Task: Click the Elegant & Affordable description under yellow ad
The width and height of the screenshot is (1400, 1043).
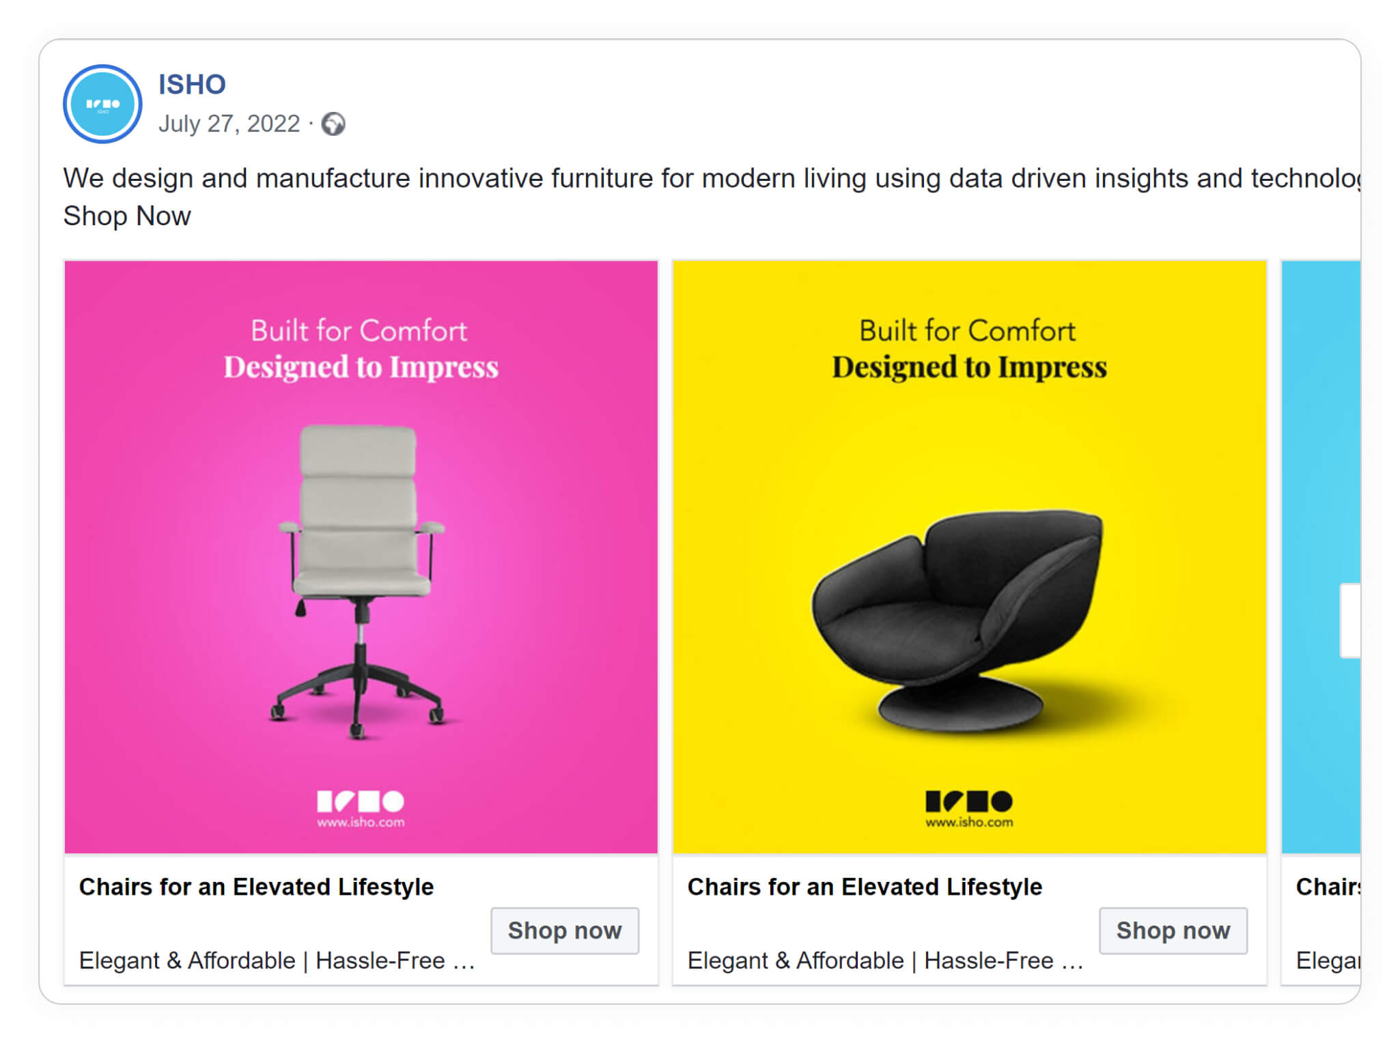Action: click(x=885, y=960)
